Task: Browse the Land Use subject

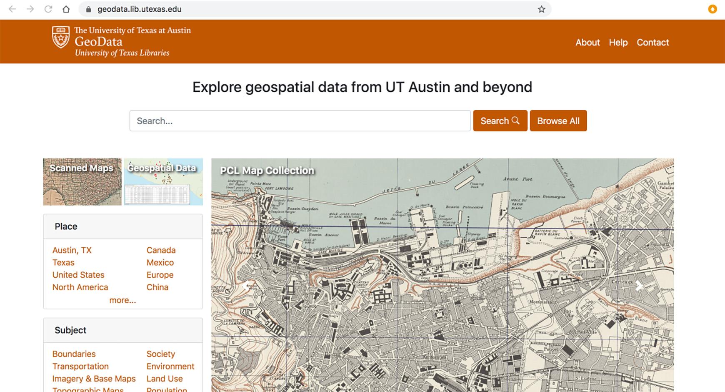Action: click(165, 379)
